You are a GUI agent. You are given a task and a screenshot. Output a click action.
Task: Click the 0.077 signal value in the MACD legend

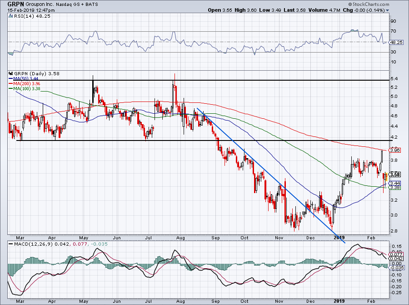coord(79,244)
